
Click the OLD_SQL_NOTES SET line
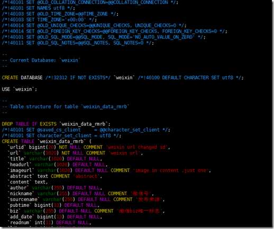coord(78,43)
